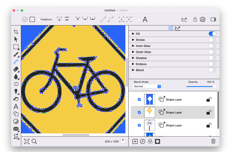This screenshot has height=152, width=231.
Task: Enable the Freeform checkbox
Action: point(38,19)
